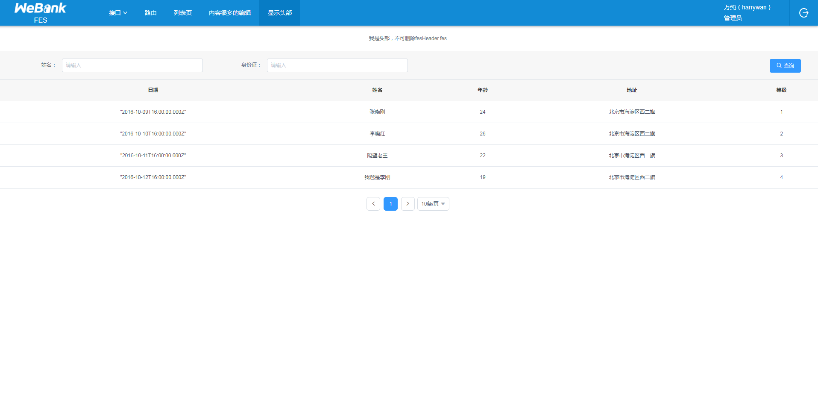Focus the 姓名 input field

[x=132, y=65]
